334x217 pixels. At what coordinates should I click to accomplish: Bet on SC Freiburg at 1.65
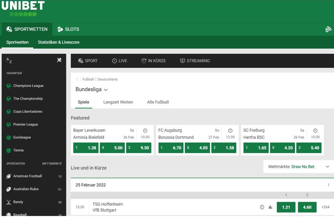pyautogui.click(x=256, y=148)
